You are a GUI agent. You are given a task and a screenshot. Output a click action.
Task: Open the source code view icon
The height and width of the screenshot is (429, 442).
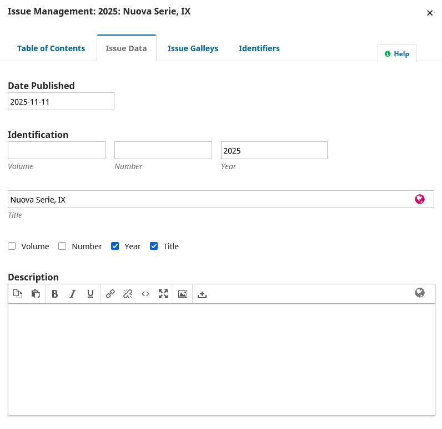pyautogui.click(x=145, y=294)
